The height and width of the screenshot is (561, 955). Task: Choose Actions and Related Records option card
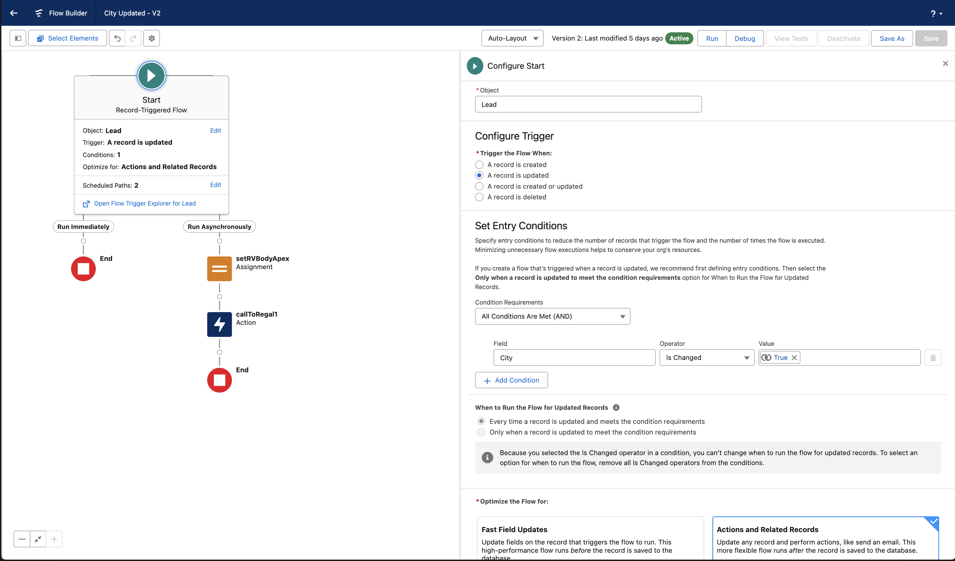coord(825,538)
